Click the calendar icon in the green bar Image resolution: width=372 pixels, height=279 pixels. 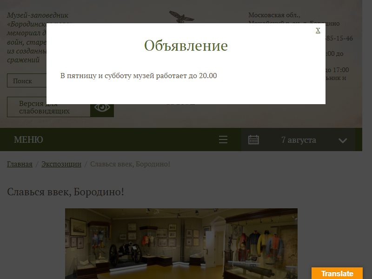tap(253, 140)
